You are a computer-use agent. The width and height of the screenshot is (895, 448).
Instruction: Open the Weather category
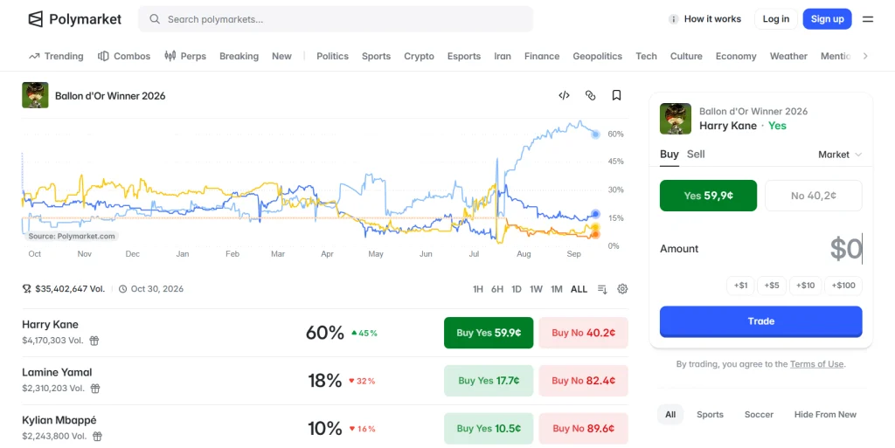coord(788,56)
